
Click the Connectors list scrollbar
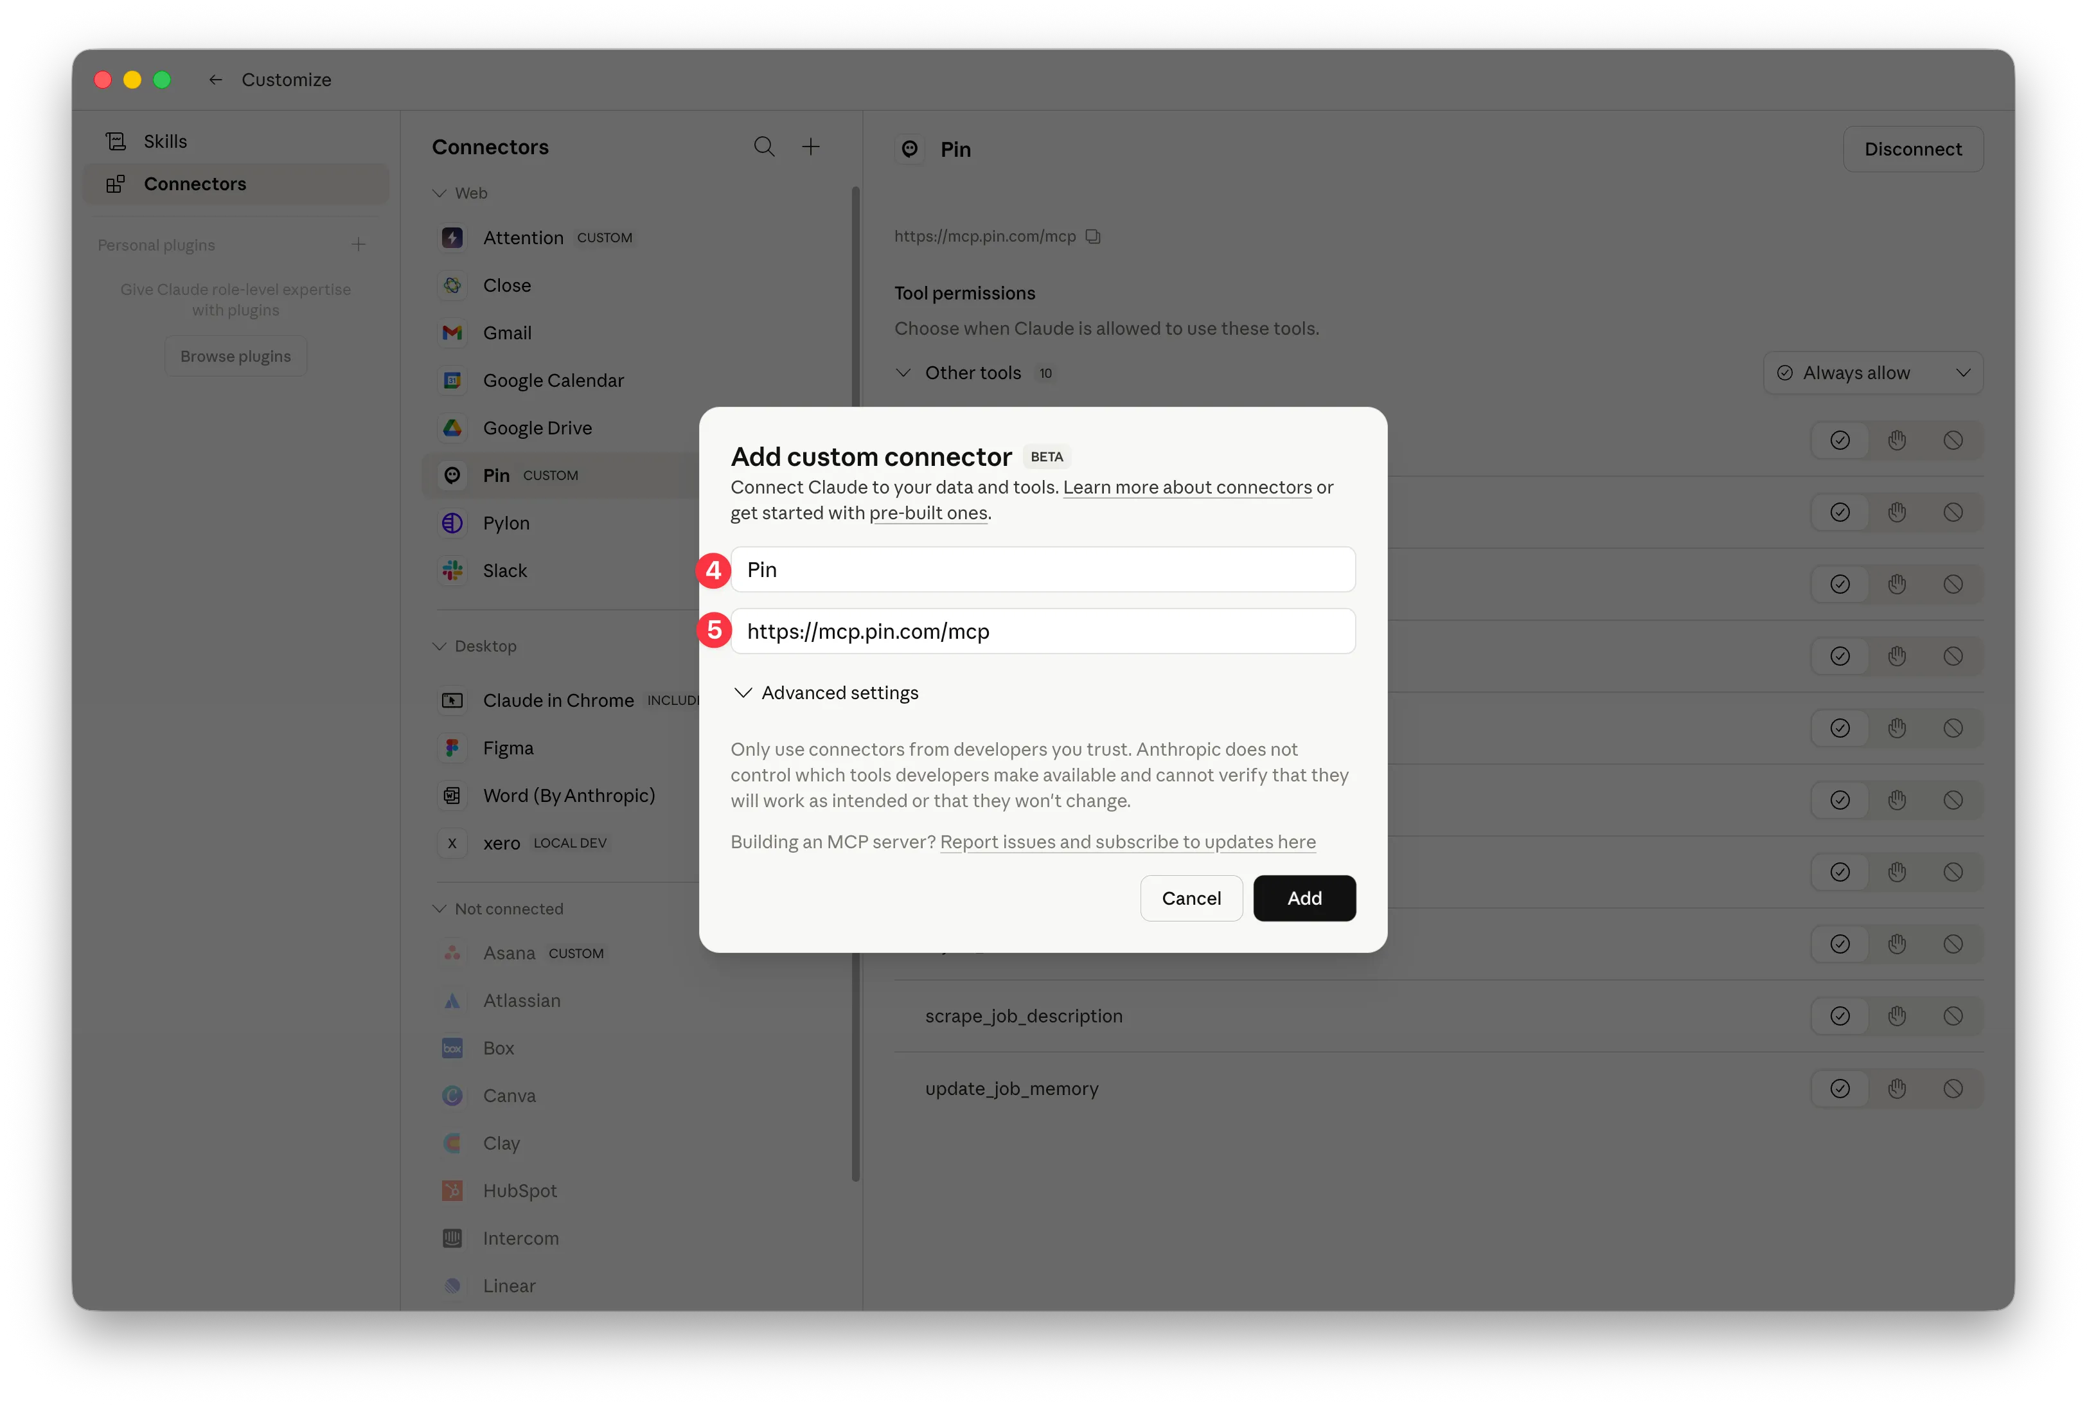point(855,683)
